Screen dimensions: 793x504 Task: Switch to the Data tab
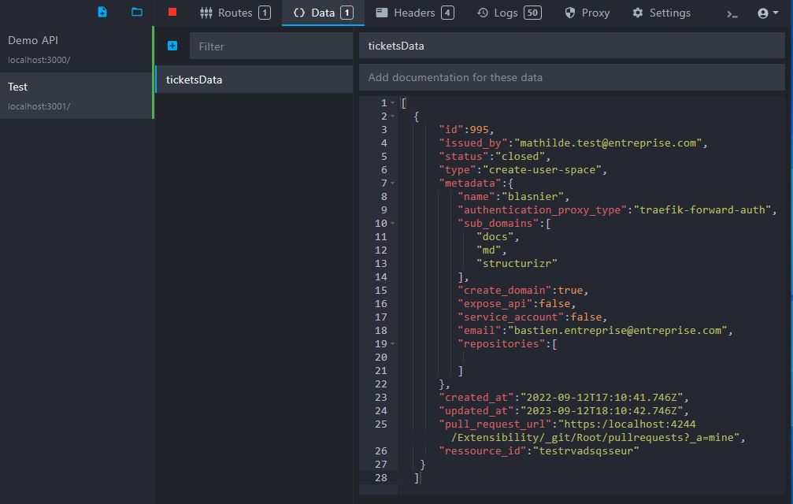click(323, 13)
